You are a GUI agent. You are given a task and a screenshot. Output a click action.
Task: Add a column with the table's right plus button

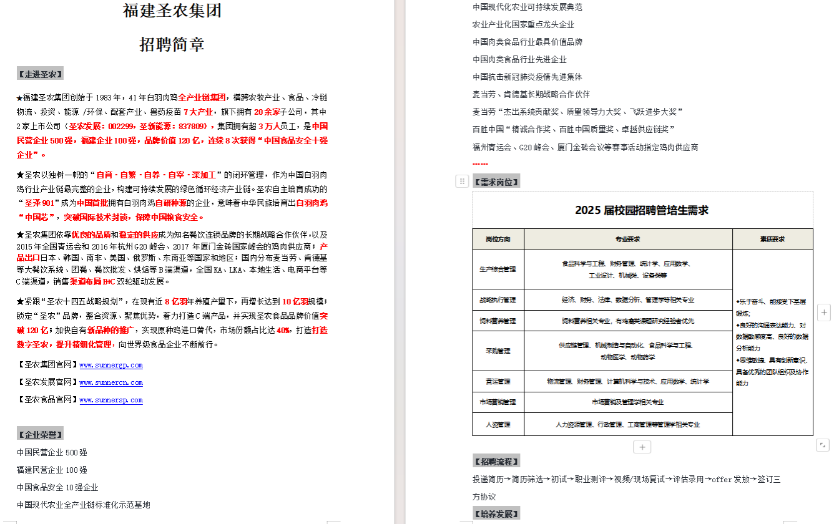pyautogui.click(x=824, y=312)
